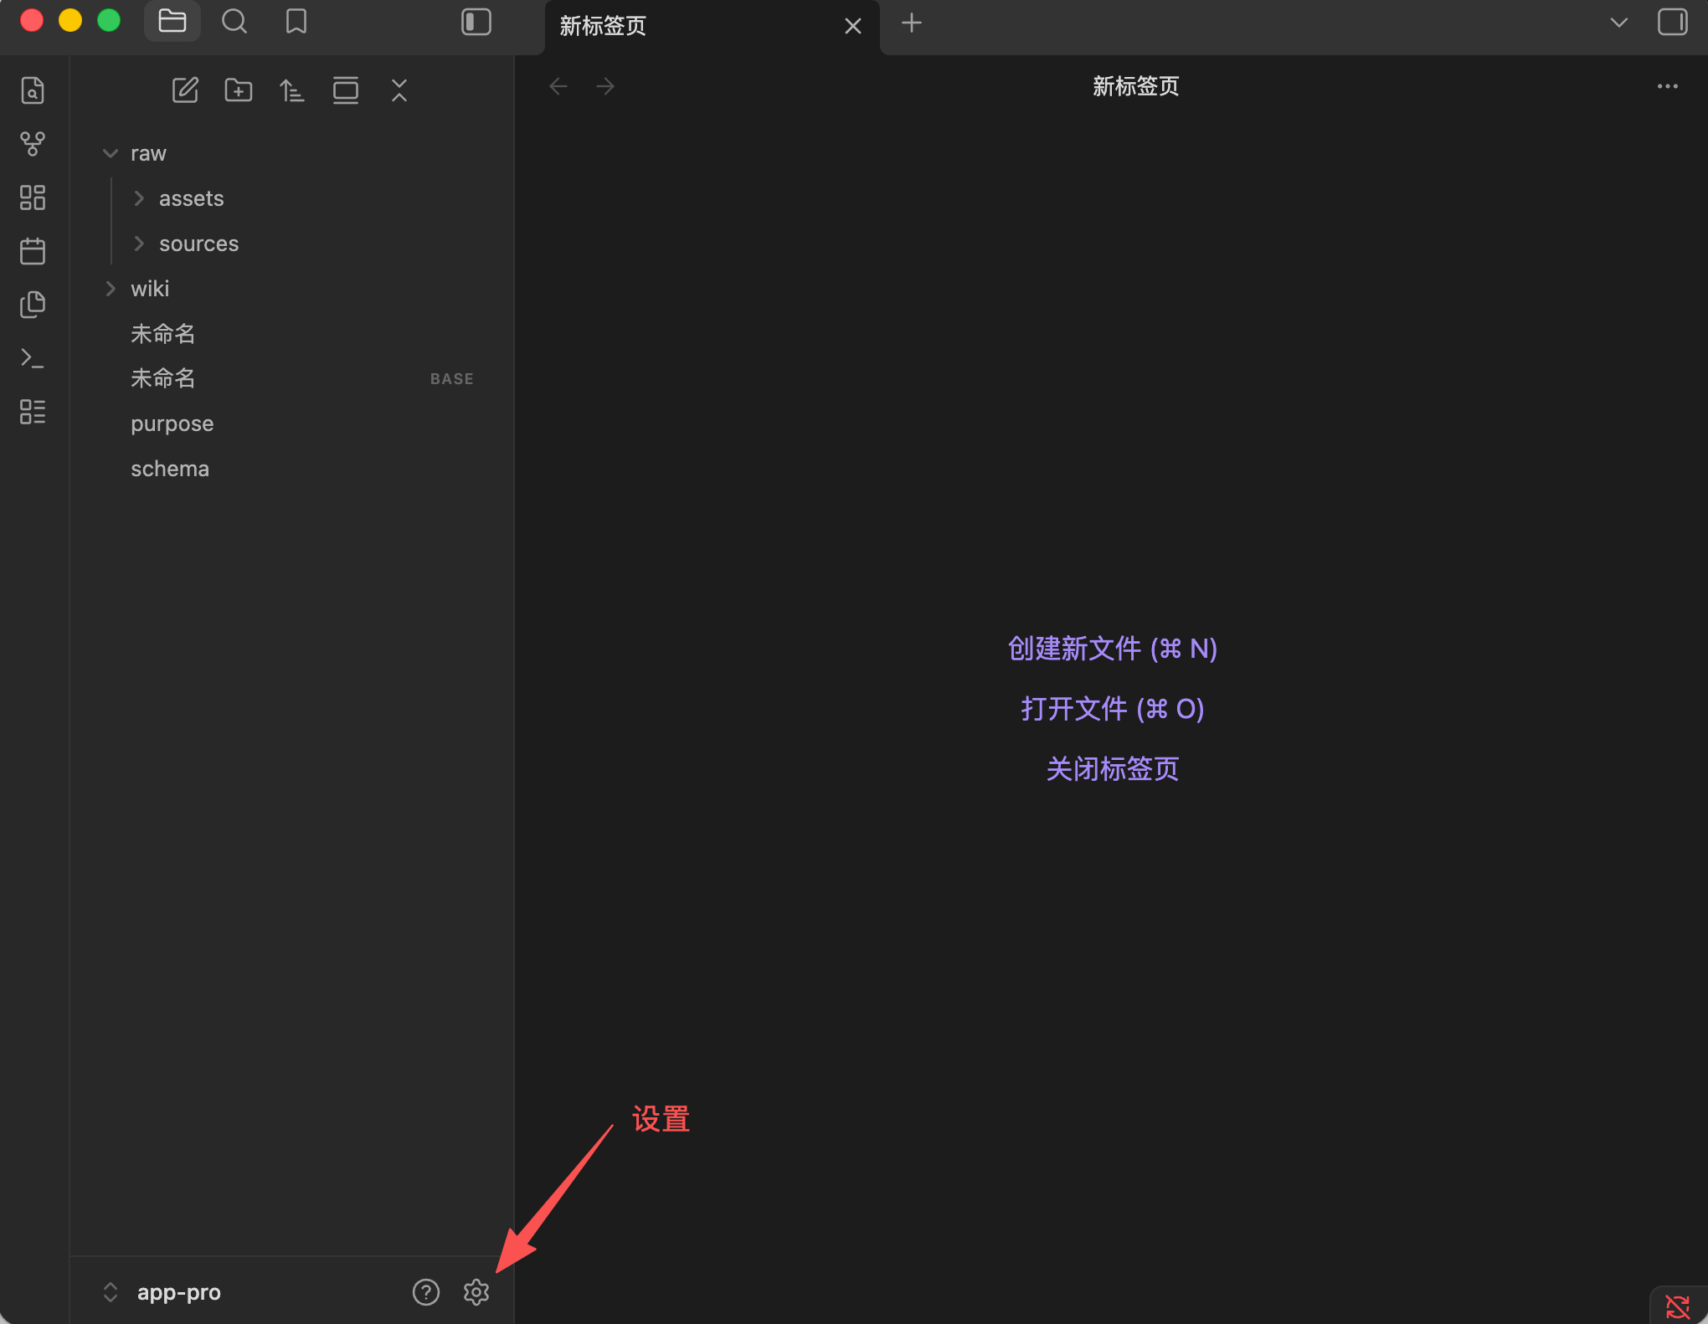Image resolution: width=1708 pixels, height=1324 pixels.
Task: Open the app-pro vault switcher
Action: coord(162,1292)
